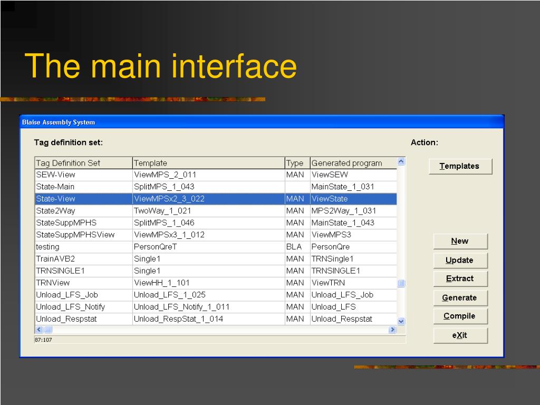Click the New button
This screenshot has width=540, height=405.
coord(460,241)
